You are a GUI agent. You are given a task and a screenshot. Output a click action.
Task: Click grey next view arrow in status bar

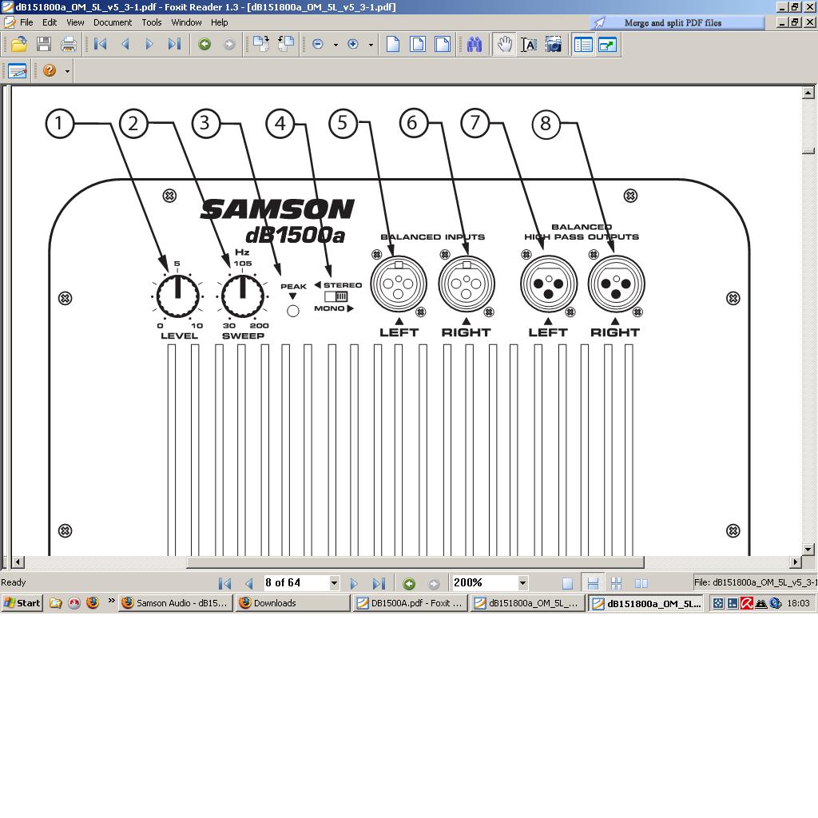tap(434, 583)
